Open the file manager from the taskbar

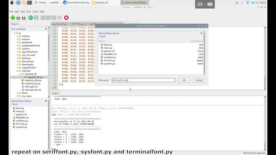[x=24, y=3]
